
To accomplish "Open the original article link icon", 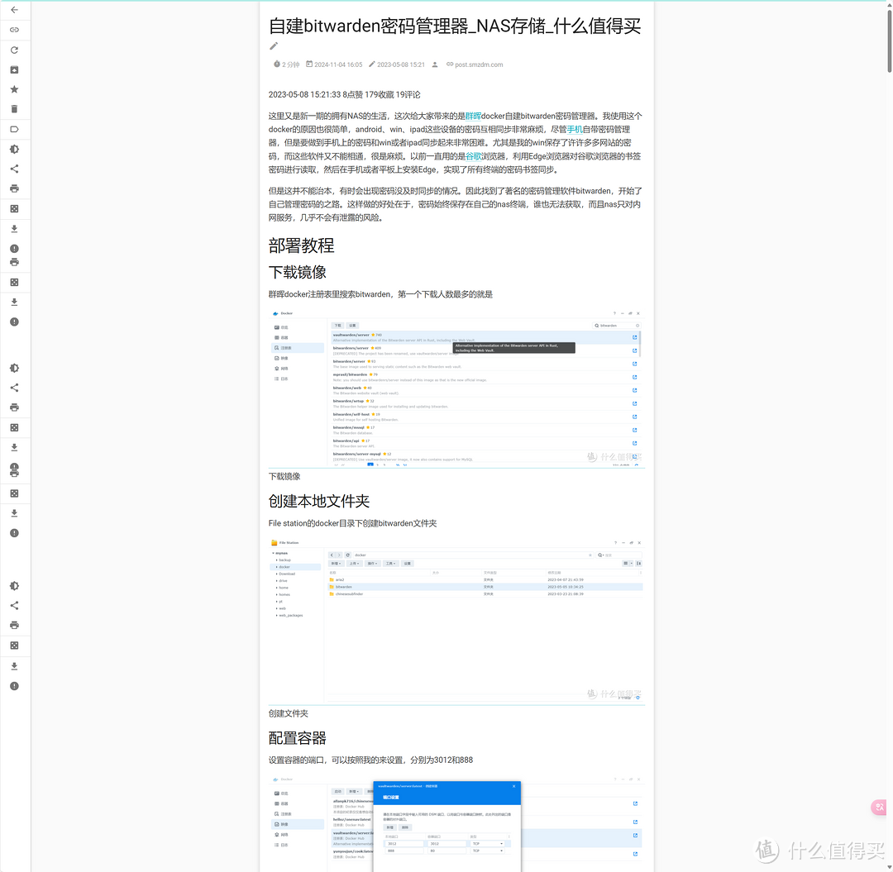I will (14, 30).
